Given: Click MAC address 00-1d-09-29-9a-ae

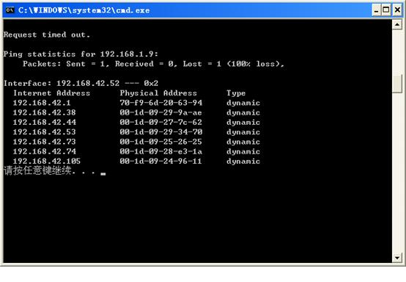Looking at the screenshot, I should (x=160, y=112).
